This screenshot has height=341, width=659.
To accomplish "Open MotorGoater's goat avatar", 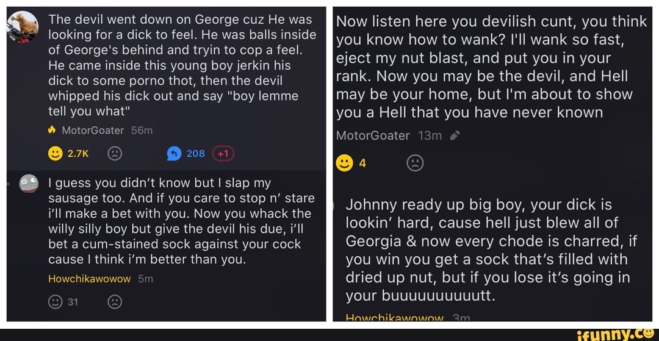I will point(23,26).
